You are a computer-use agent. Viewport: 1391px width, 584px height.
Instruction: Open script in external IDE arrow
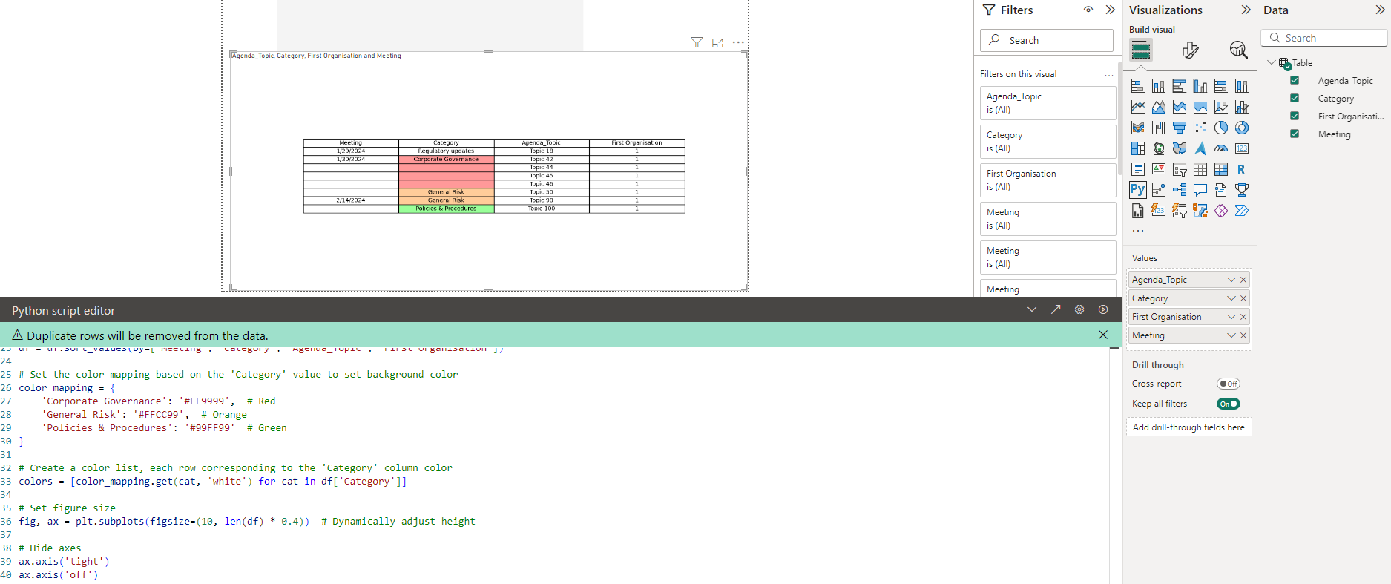tap(1056, 309)
